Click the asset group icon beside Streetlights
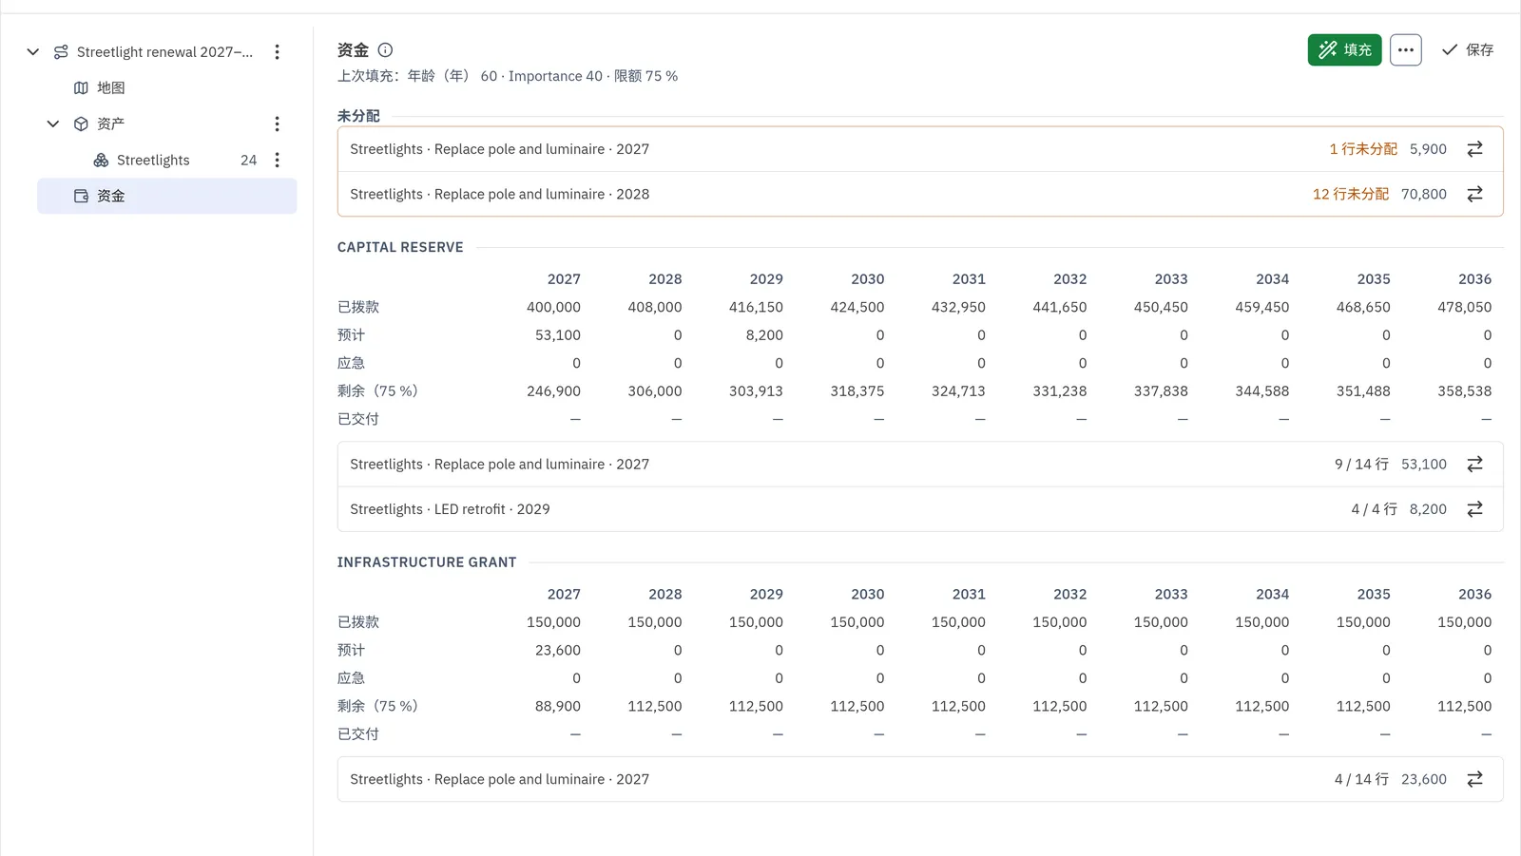1521x856 pixels. 101,160
